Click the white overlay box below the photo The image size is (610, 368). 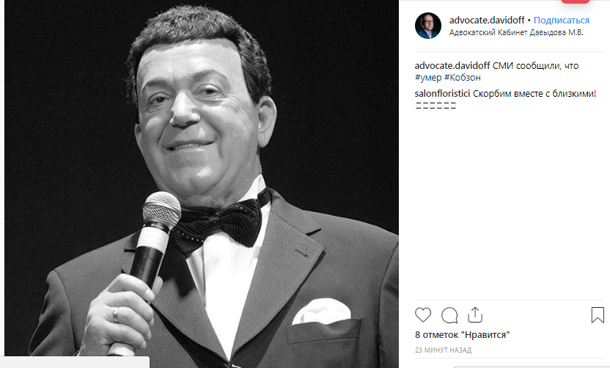75,362
